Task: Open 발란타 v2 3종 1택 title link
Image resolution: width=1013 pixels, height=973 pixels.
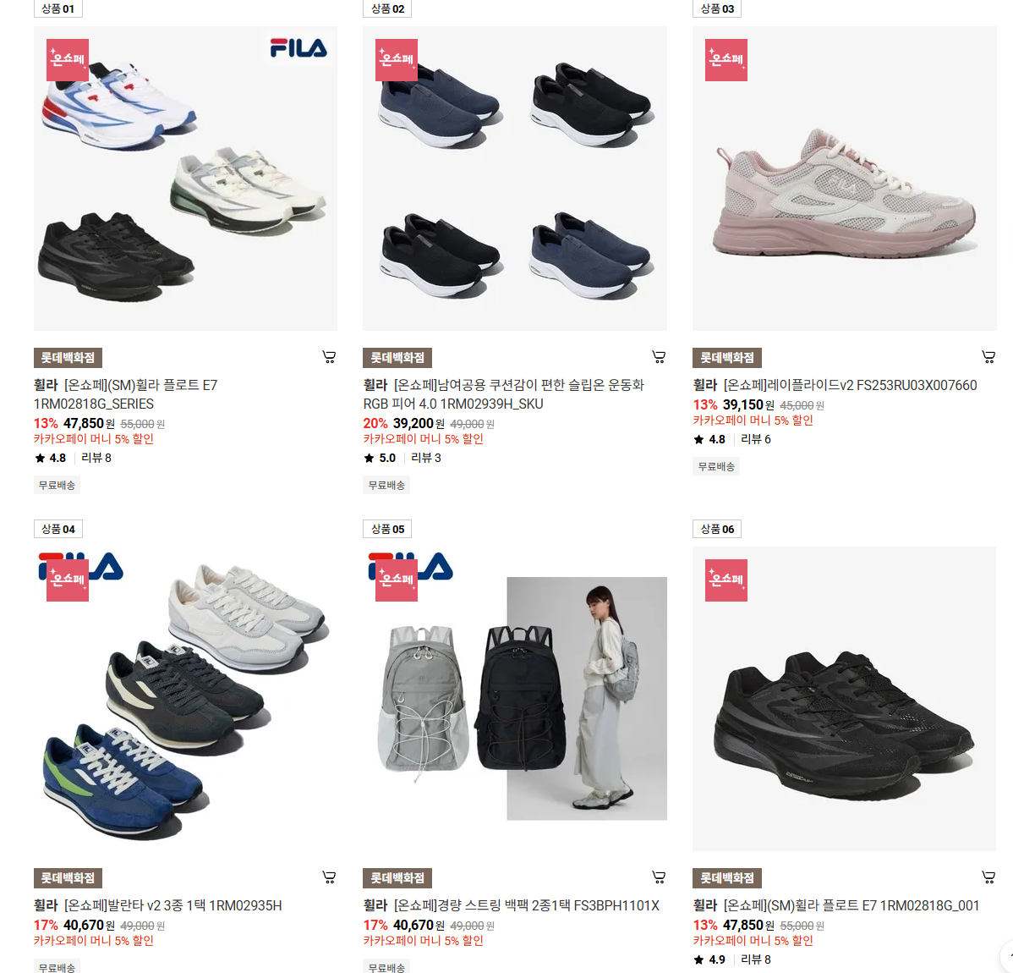Action: point(157,905)
